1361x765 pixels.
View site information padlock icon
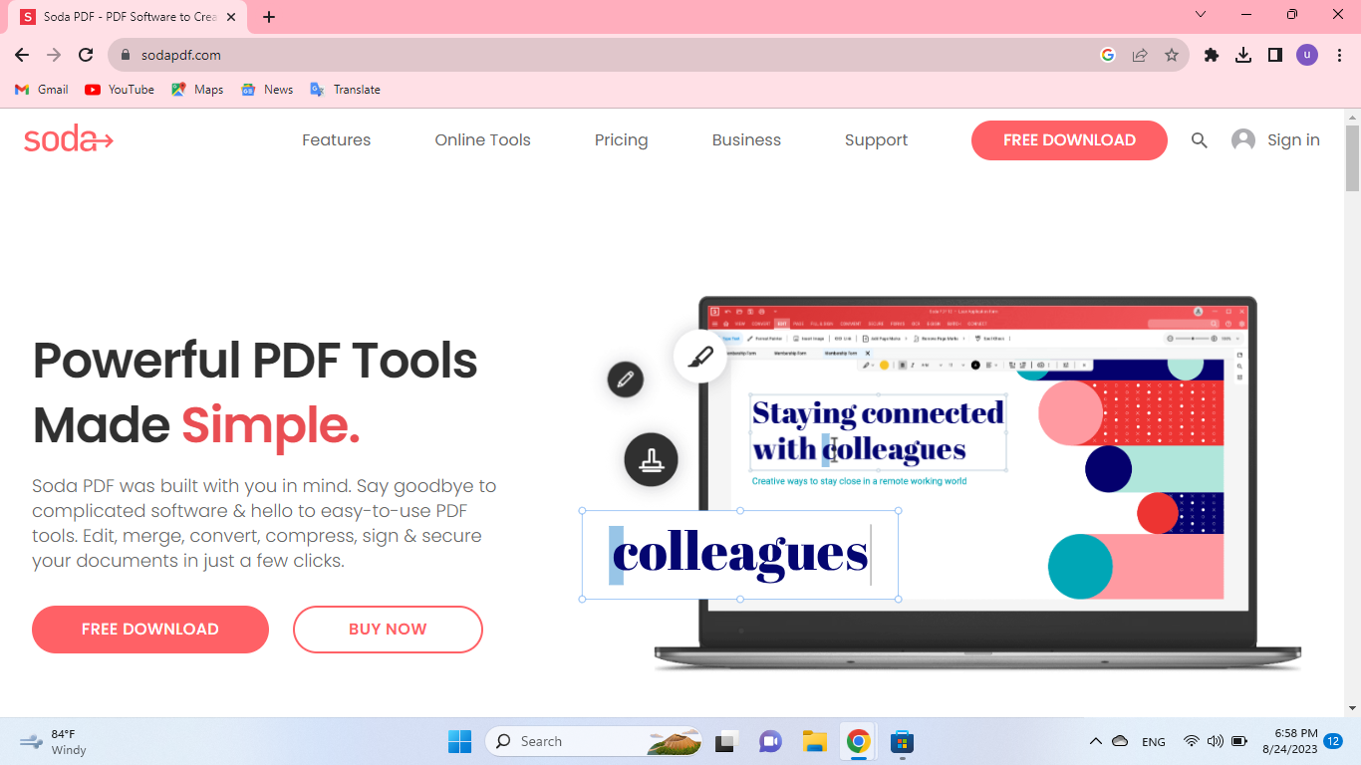126,55
